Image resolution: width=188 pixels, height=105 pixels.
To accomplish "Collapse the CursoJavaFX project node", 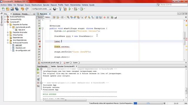I will (5, 22).
